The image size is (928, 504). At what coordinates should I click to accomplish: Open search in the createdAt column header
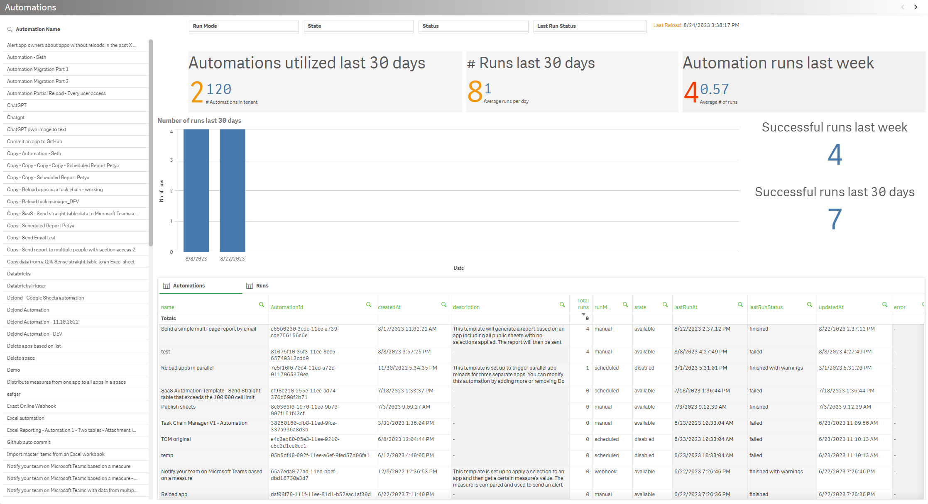click(x=444, y=304)
